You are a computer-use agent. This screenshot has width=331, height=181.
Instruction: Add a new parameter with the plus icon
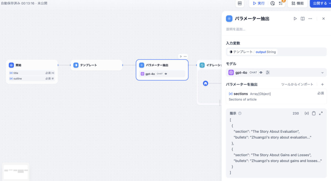click(x=322, y=84)
